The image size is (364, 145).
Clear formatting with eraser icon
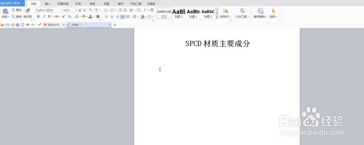coord(91,10)
